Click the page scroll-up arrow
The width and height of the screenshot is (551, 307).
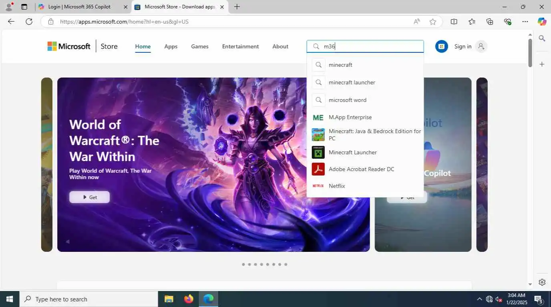(530, 35)
